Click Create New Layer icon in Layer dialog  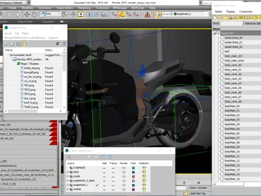(x=69, y=157)
